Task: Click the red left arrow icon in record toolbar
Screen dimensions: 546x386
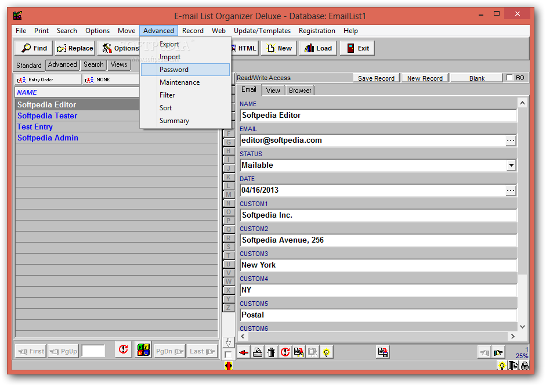Action: (x=244, y=352)
